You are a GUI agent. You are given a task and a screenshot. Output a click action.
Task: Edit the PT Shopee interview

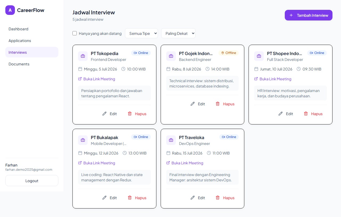click(286, 114)
